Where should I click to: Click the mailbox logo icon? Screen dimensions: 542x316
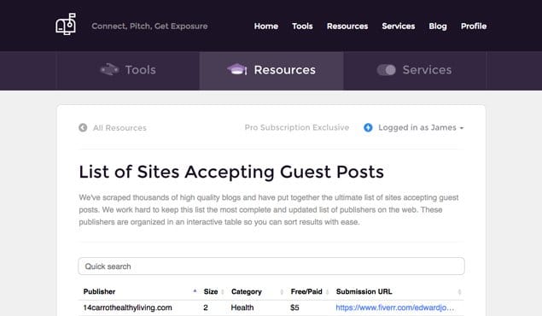coord(66,24)
